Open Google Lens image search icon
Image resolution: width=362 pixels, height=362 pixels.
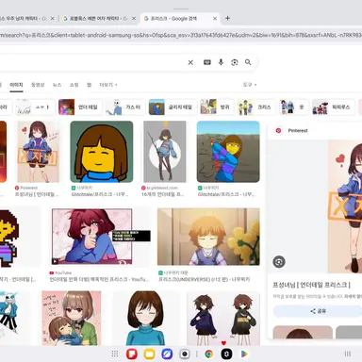tap(235, 62)
